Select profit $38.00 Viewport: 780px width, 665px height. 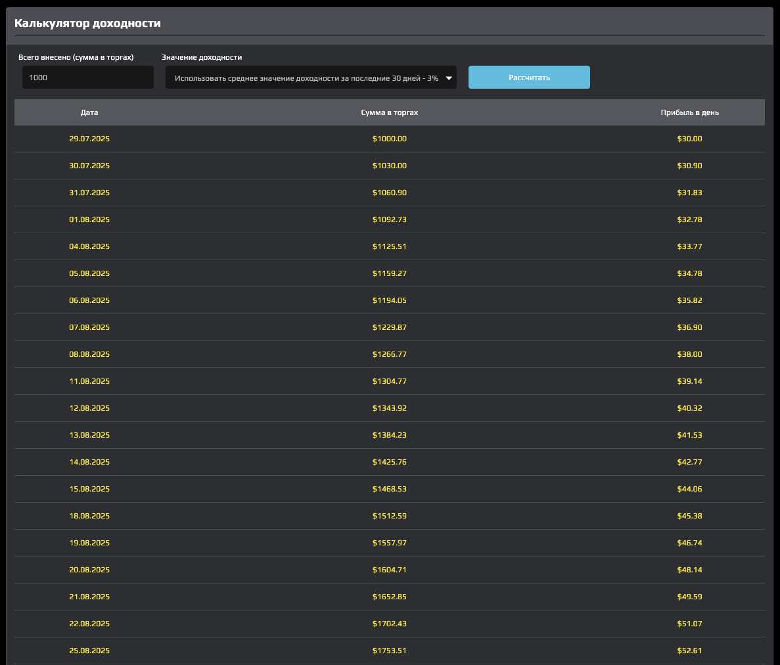[689, 354]
